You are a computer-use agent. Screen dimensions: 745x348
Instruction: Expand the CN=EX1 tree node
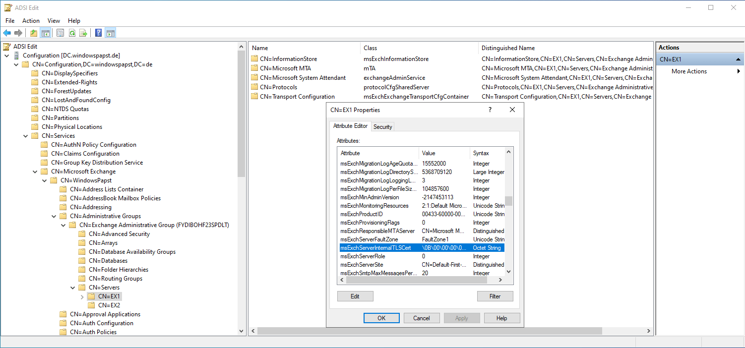(82, 296)
